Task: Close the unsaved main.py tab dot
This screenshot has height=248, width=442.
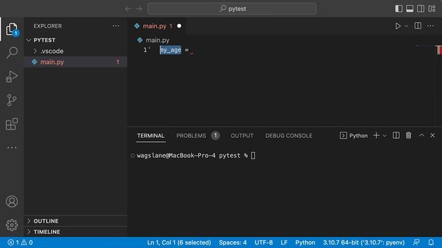Action: tap(179, 26)
